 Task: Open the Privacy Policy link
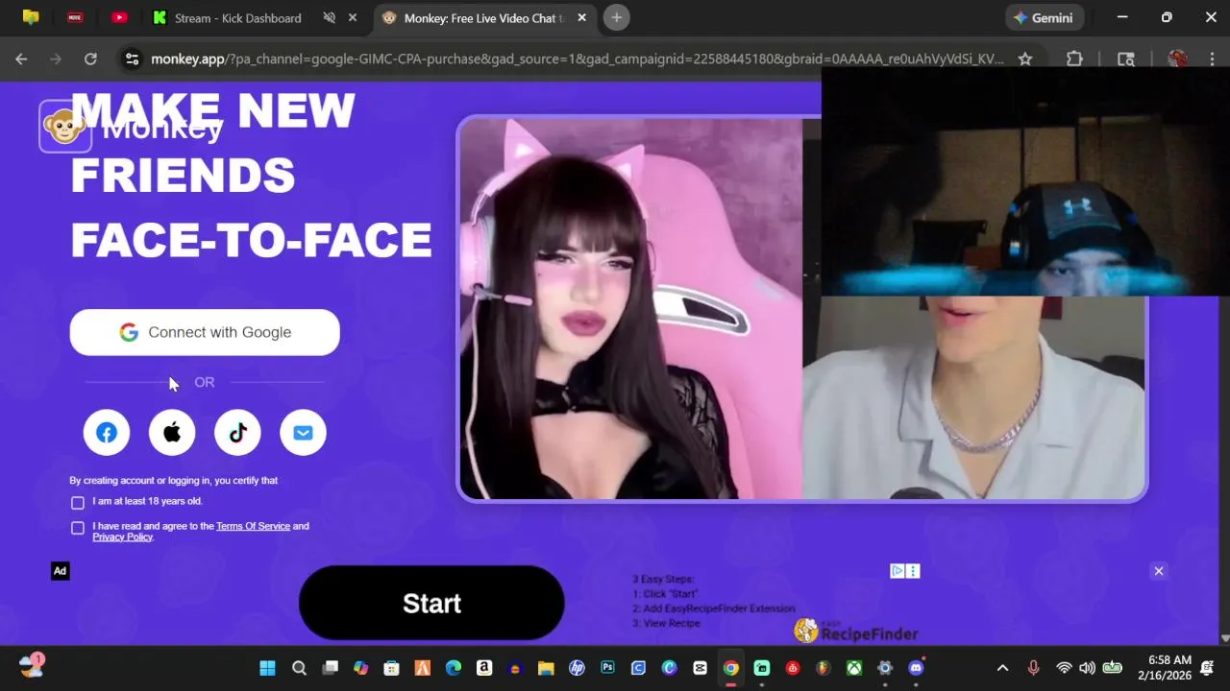point(122,537)
